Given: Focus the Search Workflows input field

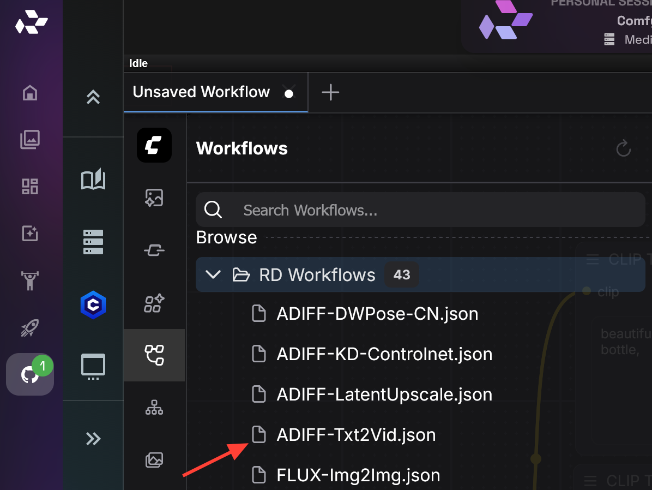Looking at the screenshot, I should [420, 210].
